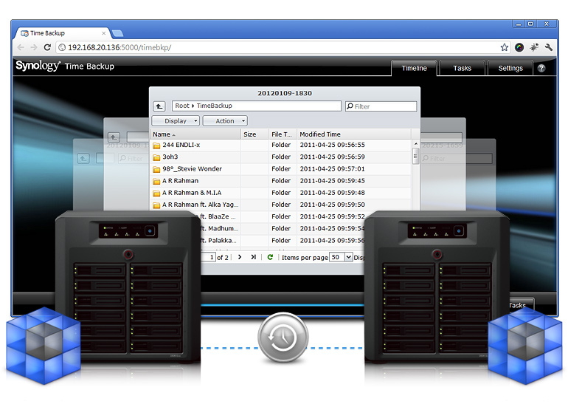Open the Display dropdown
568x404 pixels.
coord(176,121)
